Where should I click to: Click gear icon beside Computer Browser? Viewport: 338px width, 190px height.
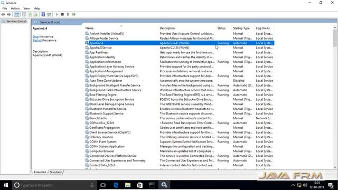87,151
